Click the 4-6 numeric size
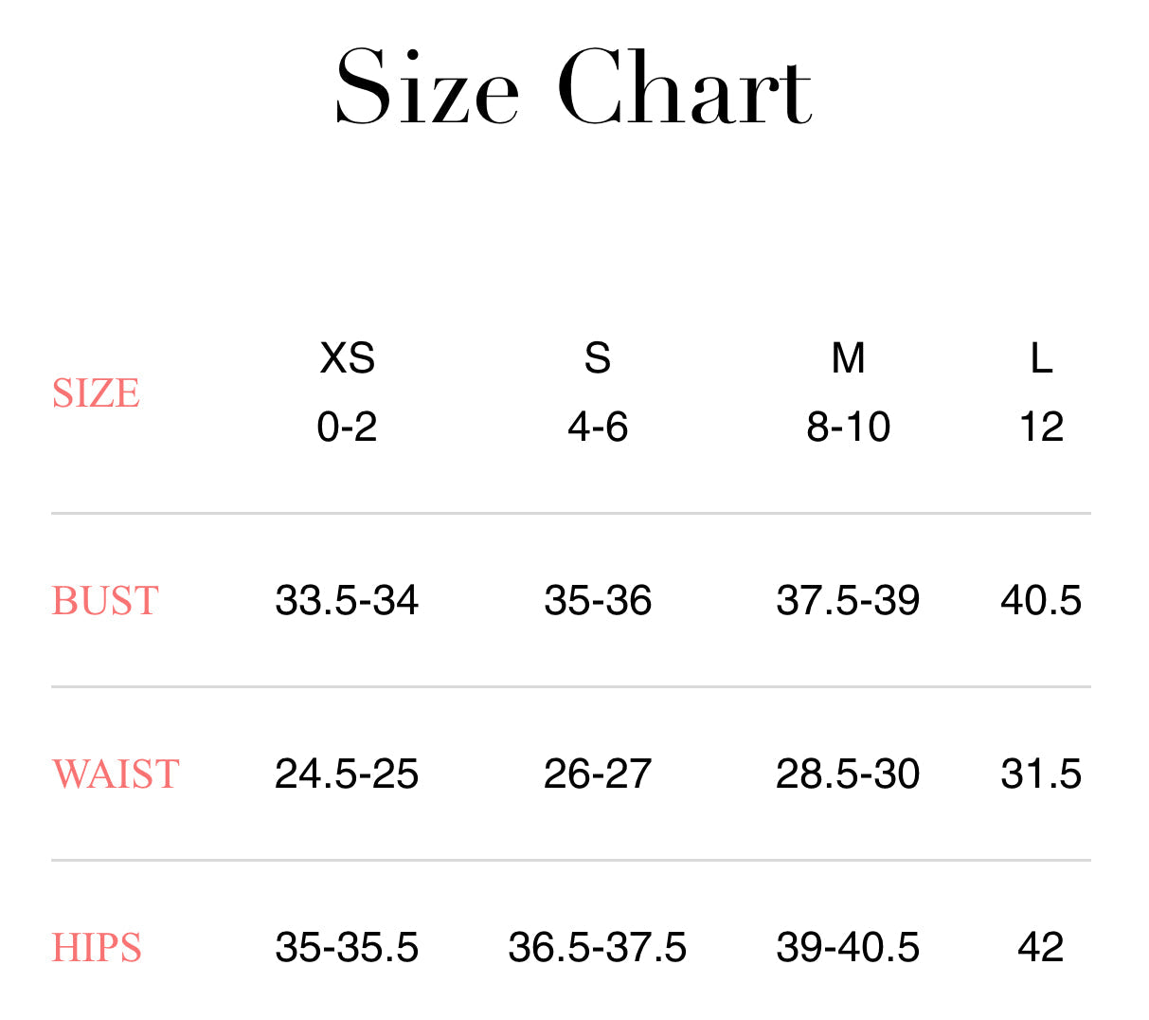1149x1020 pixels. tap(597, 428)
